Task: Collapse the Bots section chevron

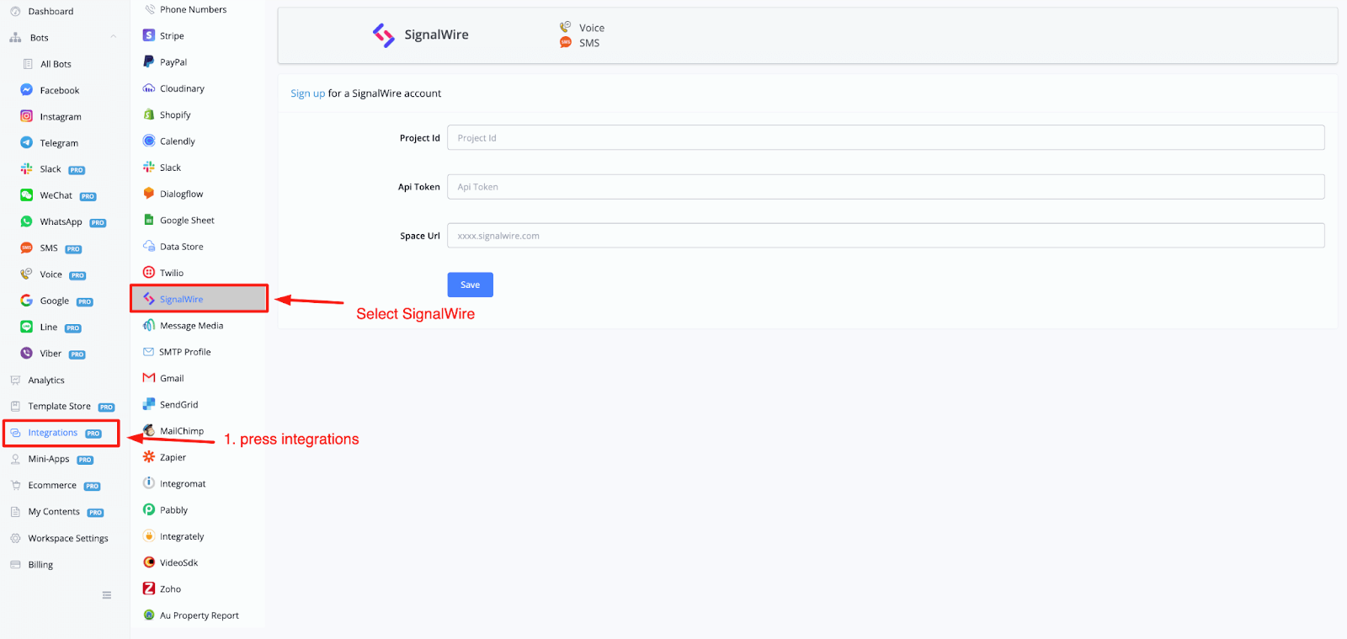Action: coord(114,37)
